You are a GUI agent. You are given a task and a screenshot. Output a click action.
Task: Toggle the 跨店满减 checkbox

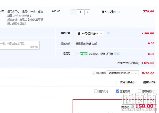(93, 73)
